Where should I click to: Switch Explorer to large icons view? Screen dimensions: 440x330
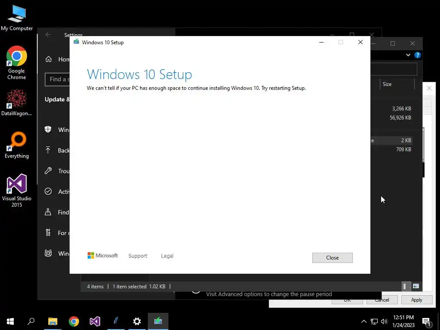coord(416,286)
